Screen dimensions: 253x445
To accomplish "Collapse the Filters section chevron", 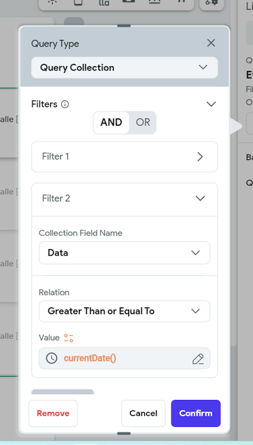I will point(211,104).
